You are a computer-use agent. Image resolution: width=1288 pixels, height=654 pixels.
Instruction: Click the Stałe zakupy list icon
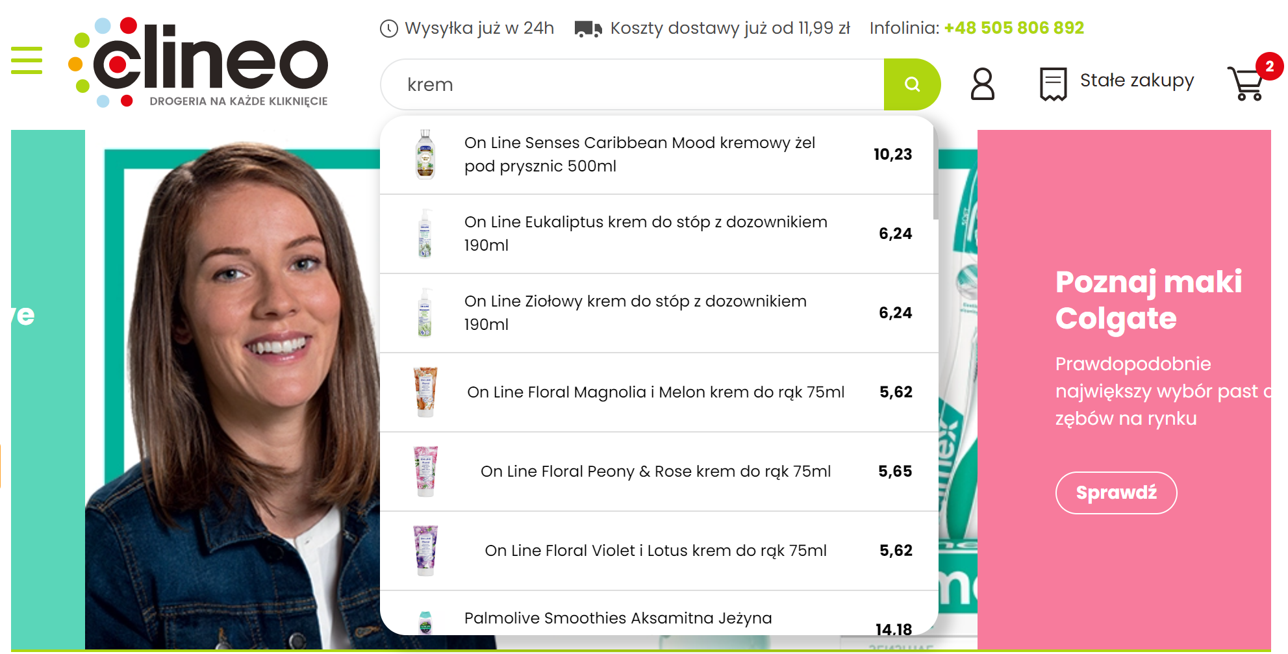[x=1053, y=84]
